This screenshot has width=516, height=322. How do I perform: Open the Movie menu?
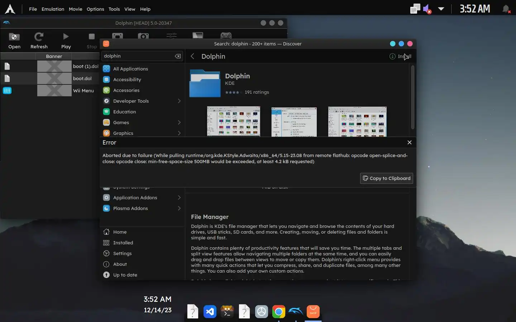point(76,9)
